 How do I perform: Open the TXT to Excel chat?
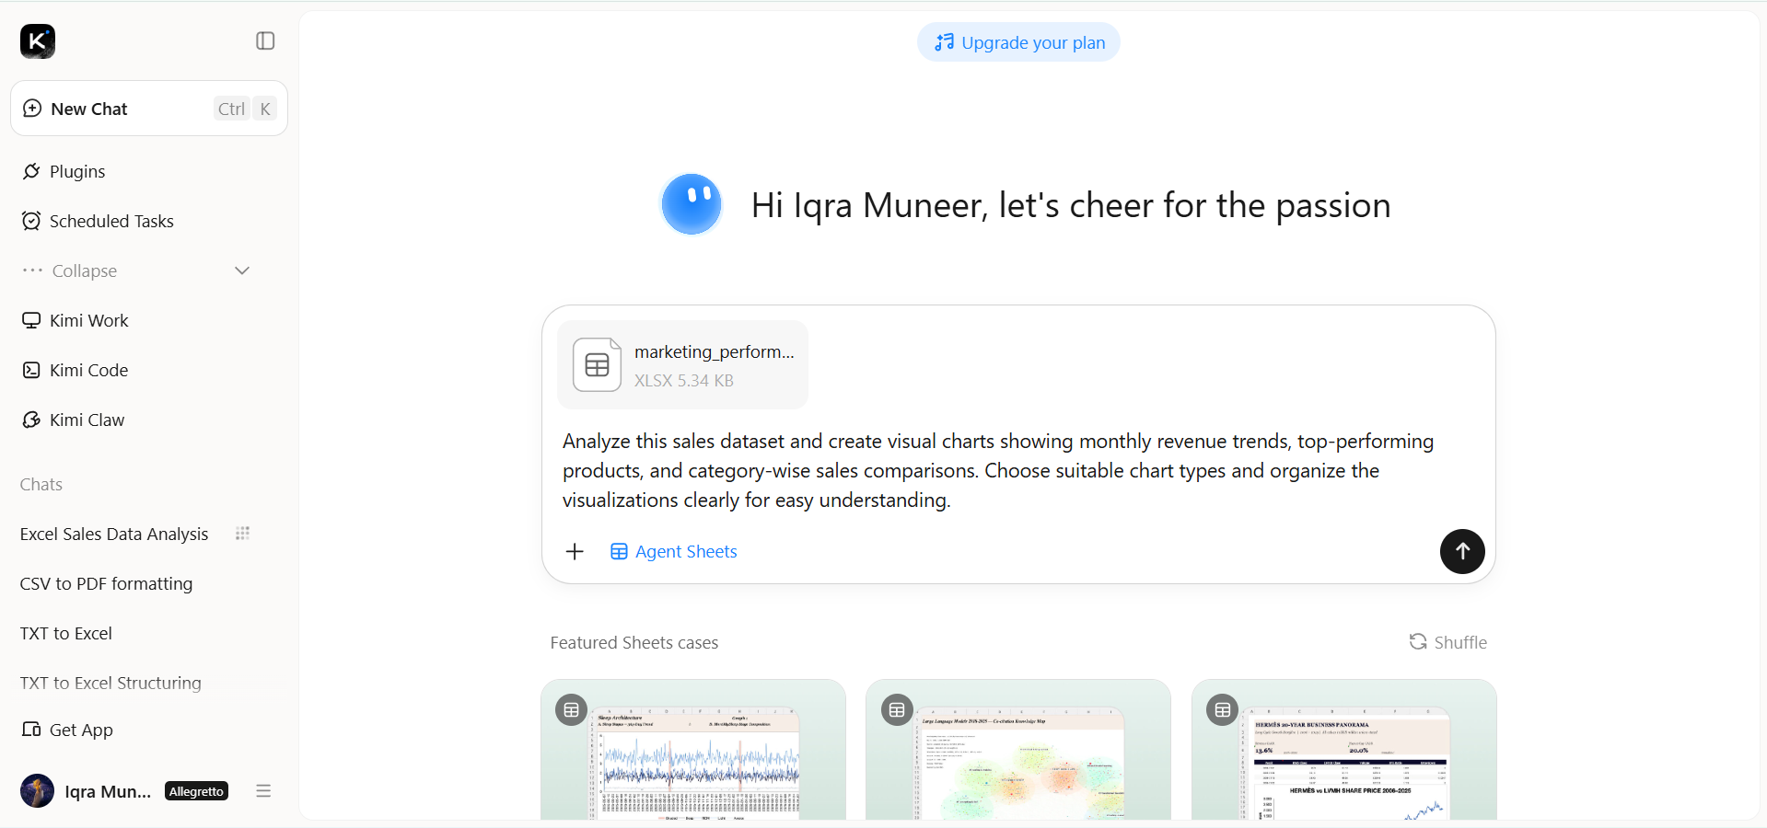(x=66, y=633)
